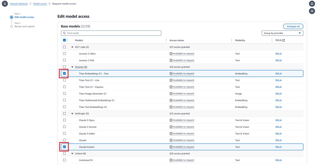Click the search magnifier icon in Find model

(64, 33)
